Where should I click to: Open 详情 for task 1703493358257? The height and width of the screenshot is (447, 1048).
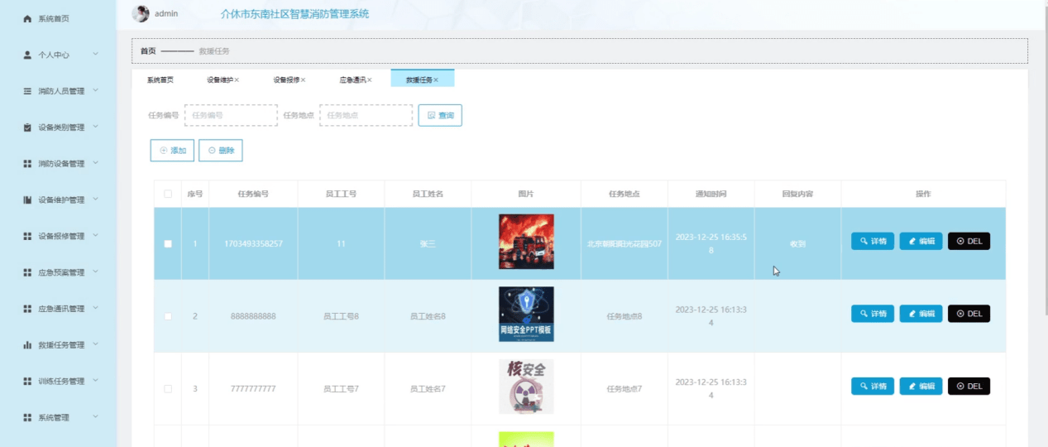coord(873,241)
